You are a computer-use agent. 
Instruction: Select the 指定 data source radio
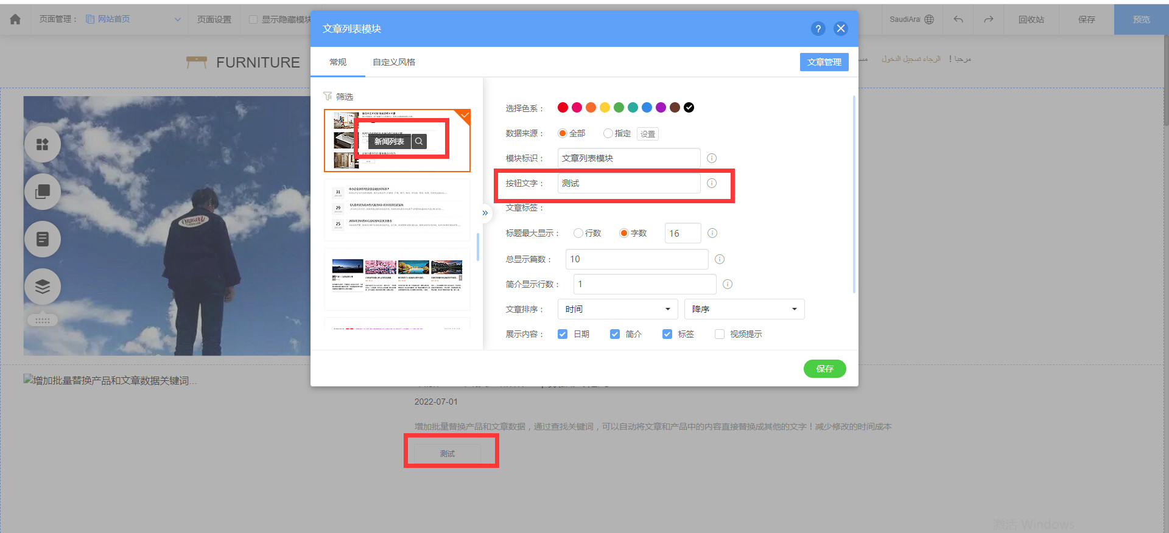(608, 133)
